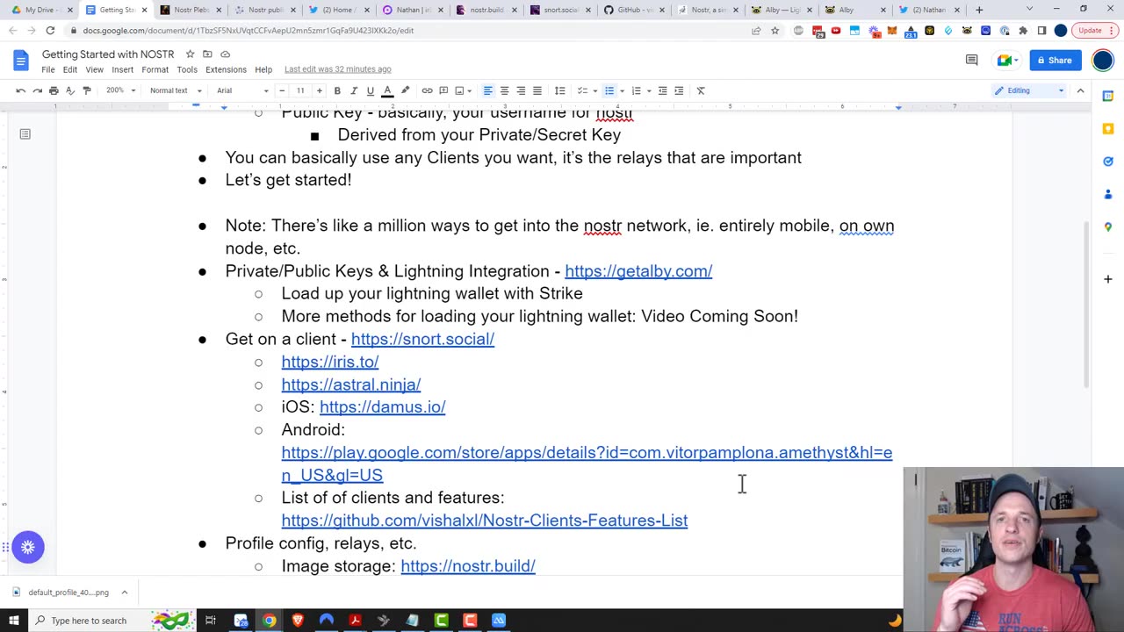The image size is (1124, 632).
Task: Open Google Keep in side panel
Action: pos(1108,129)
